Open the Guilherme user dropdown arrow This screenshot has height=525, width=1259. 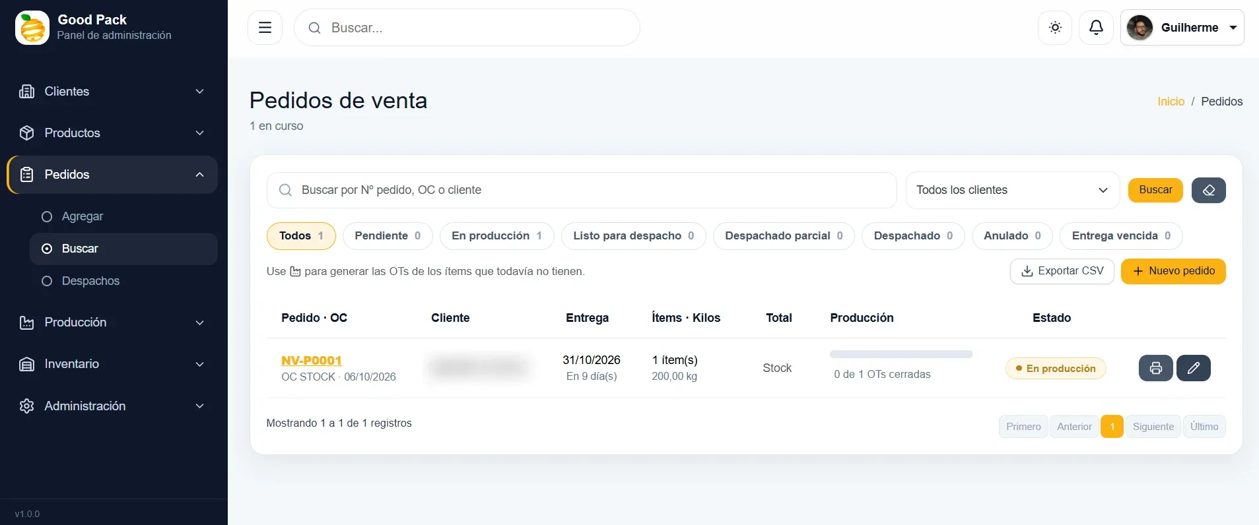[1233, 28]
